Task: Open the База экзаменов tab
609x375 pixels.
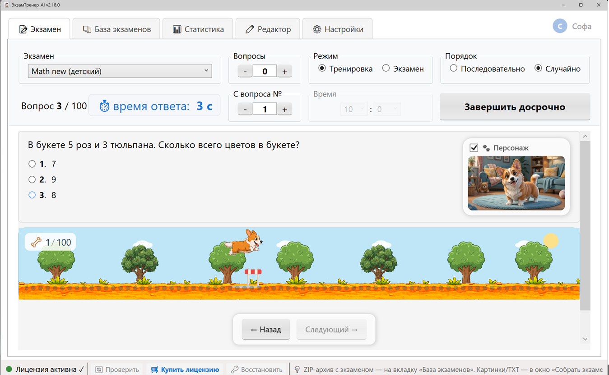Action: [x=116, y=29]
